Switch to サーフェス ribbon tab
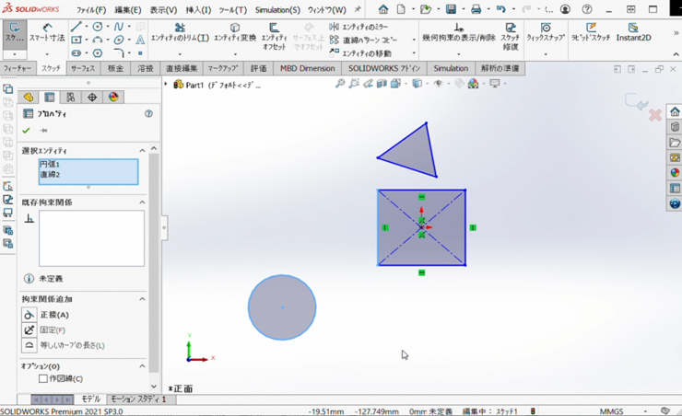The image size is (682, 416). pyautogui.click(x=83, y=69)
